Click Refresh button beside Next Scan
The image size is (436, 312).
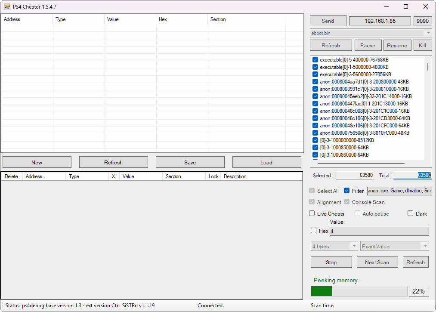point(416,262)
